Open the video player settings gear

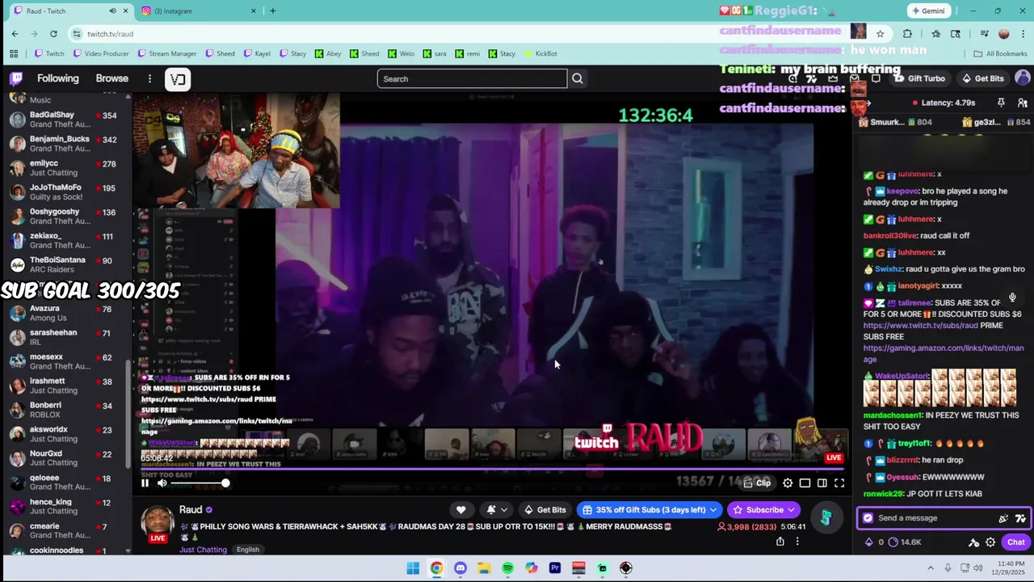click(788, 483)
